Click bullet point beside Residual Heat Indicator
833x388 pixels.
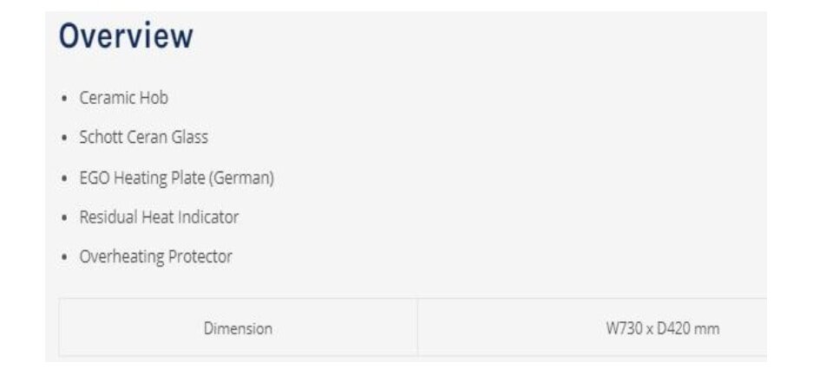[x=64, y=218]
